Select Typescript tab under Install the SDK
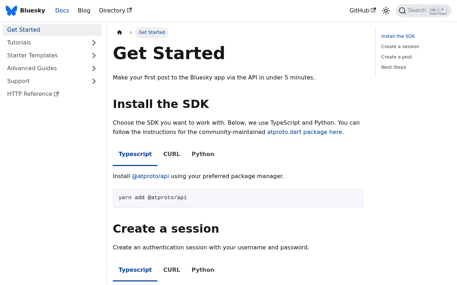457x285 pixels. click(x=135, y=154)
